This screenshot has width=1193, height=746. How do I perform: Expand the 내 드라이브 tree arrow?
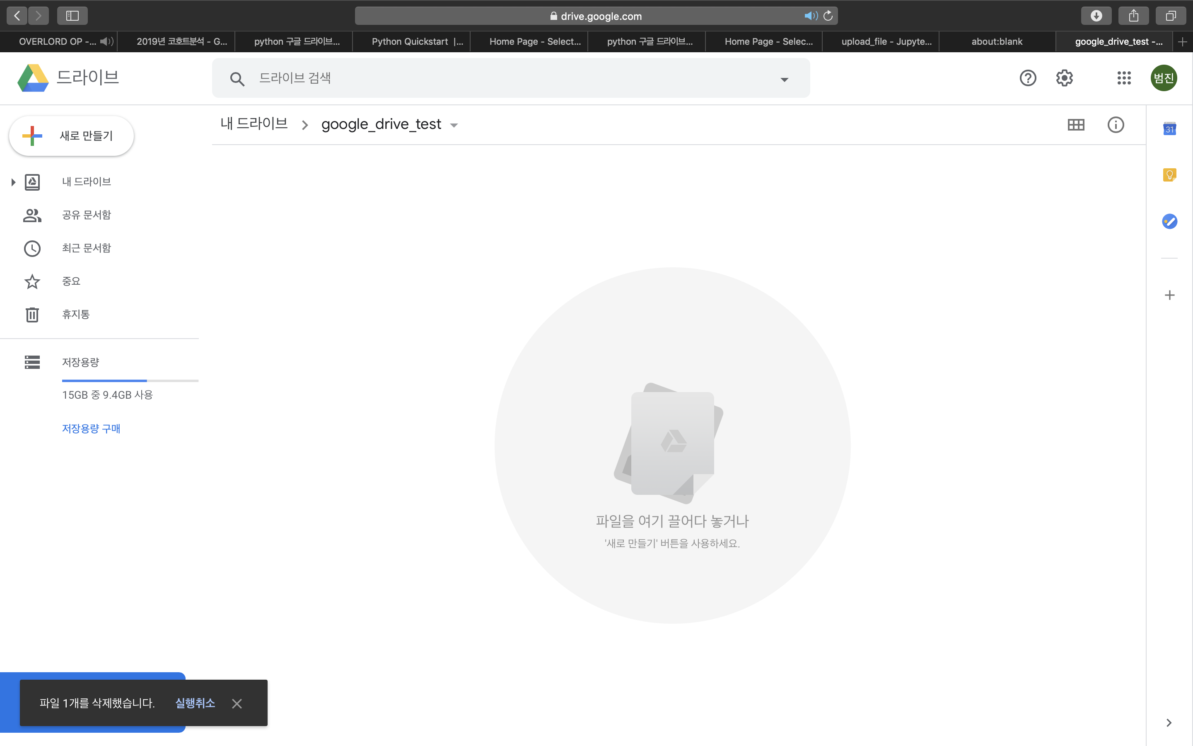[13, 182]
